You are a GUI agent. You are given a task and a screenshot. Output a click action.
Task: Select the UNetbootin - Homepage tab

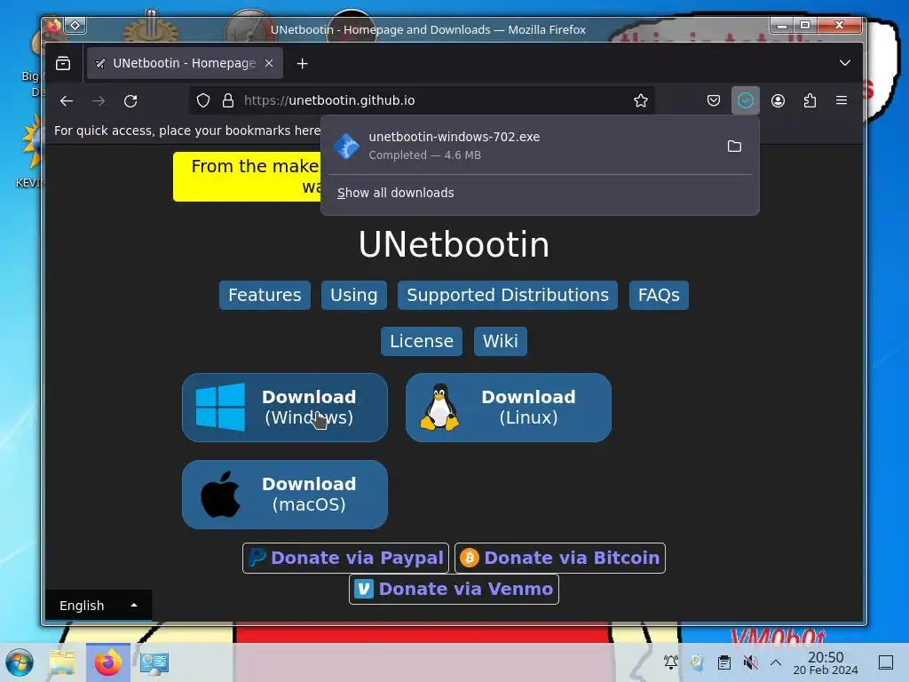pyautogui.click(x=185, y=63)
